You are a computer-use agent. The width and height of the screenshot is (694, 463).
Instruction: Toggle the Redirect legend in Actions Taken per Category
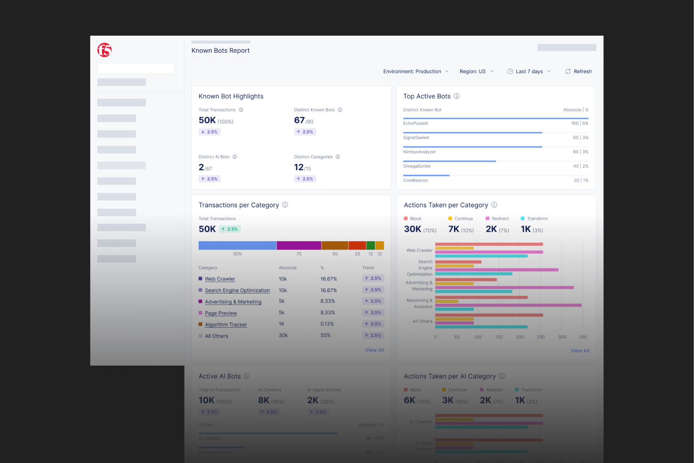[x=497, y=219]
